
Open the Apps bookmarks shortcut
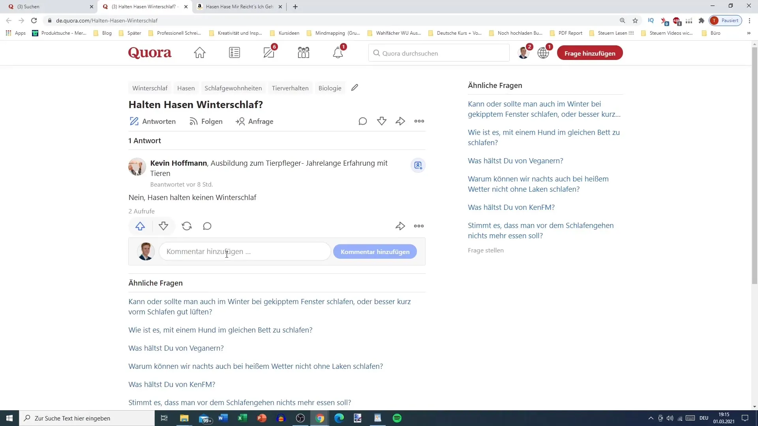(x=16, y=33)
